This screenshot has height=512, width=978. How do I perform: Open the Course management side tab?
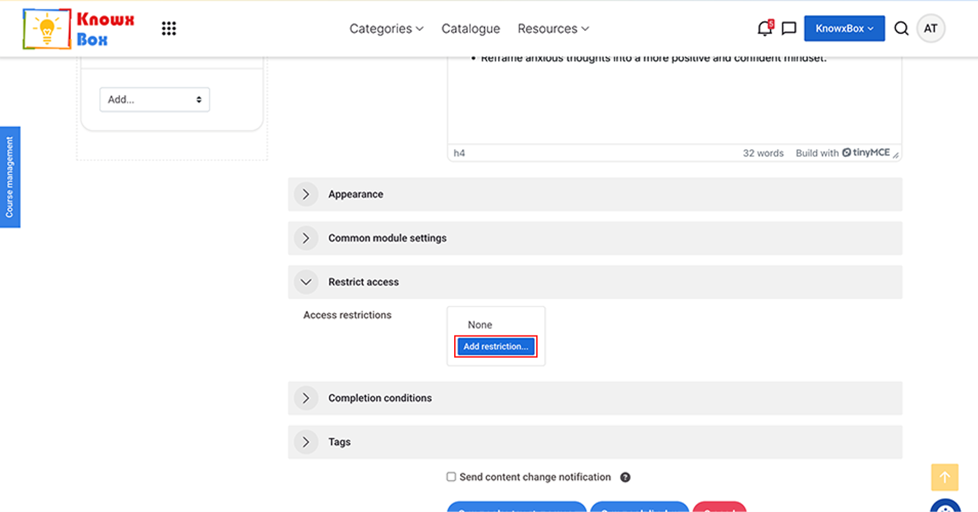click(x=10, y=177)
